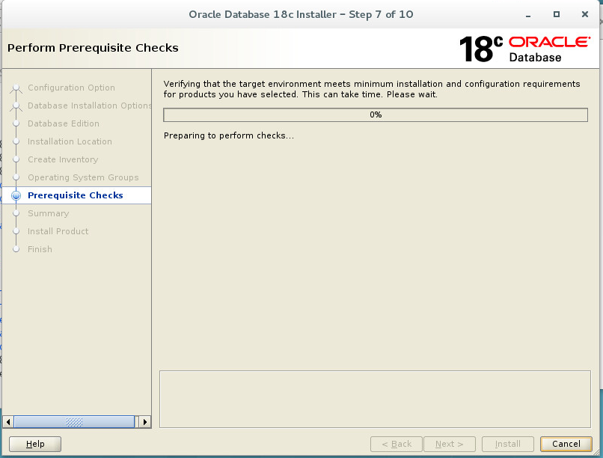Click the Prerequisite Checks step bullet icon
Image resolution: width=603 pixels, height=458 pixels.
[16, 196]
